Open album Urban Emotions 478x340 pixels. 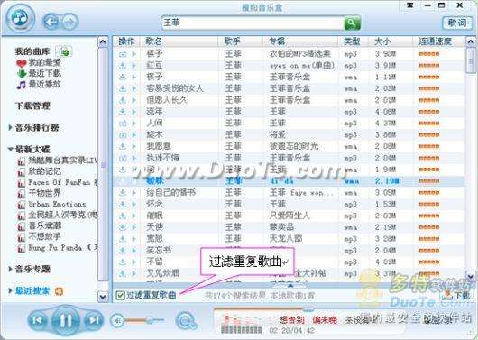(51, 204)
